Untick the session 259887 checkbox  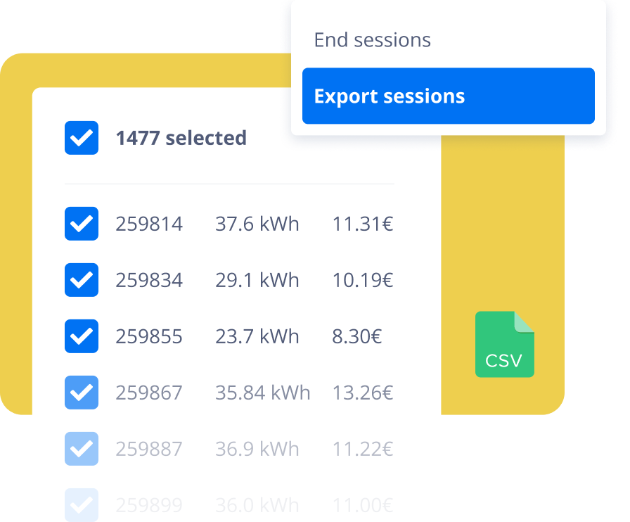tap(82, 449)
